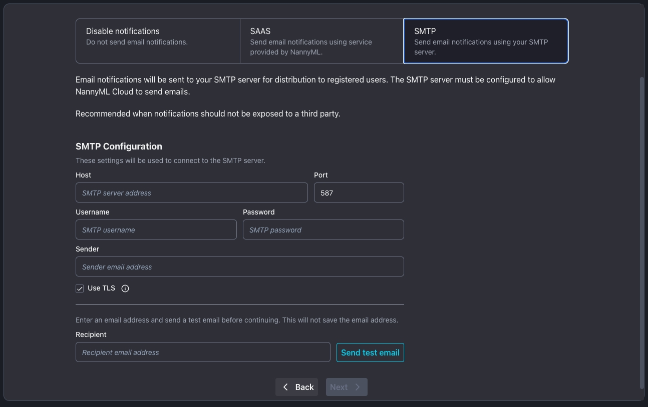Choose the SAAS notification option
The image size is (648, 407).
321,41
